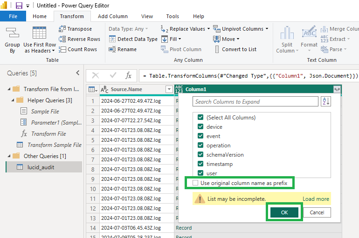Click the Fill icon
Image resolution: width=359 pixels, height=238 pixels.
tap(165, 39)
